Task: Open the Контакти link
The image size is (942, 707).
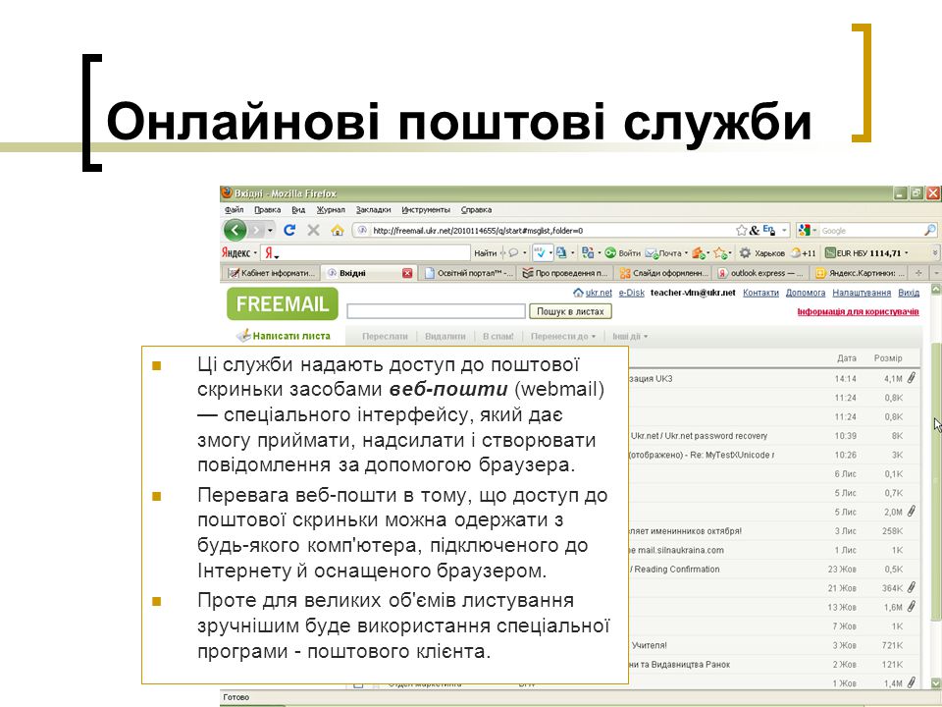Action: [760, 293]
